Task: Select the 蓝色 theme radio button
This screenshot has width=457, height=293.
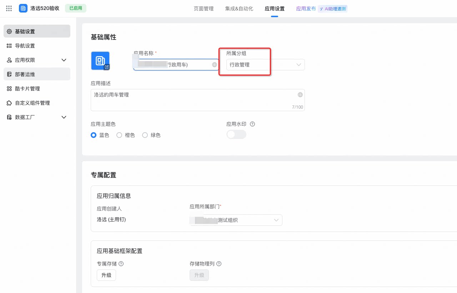Action: pyautogui.click(x=94, y=135)
